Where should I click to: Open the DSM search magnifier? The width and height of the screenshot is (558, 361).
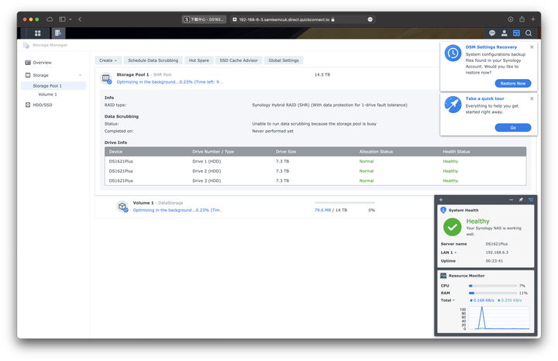529,33
